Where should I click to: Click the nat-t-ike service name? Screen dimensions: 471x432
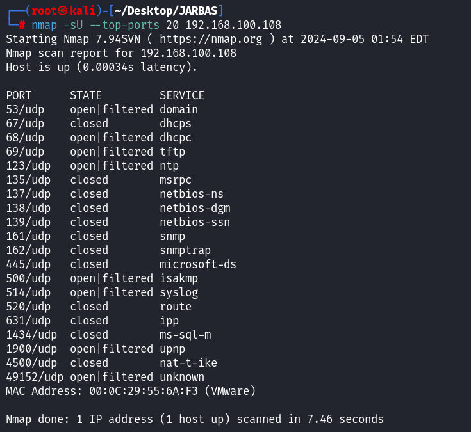[x=188, y=363]
